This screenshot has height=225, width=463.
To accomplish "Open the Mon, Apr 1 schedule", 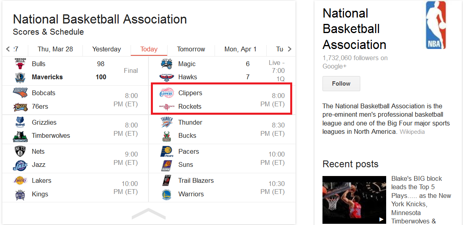I will click(x=240, y=49).
